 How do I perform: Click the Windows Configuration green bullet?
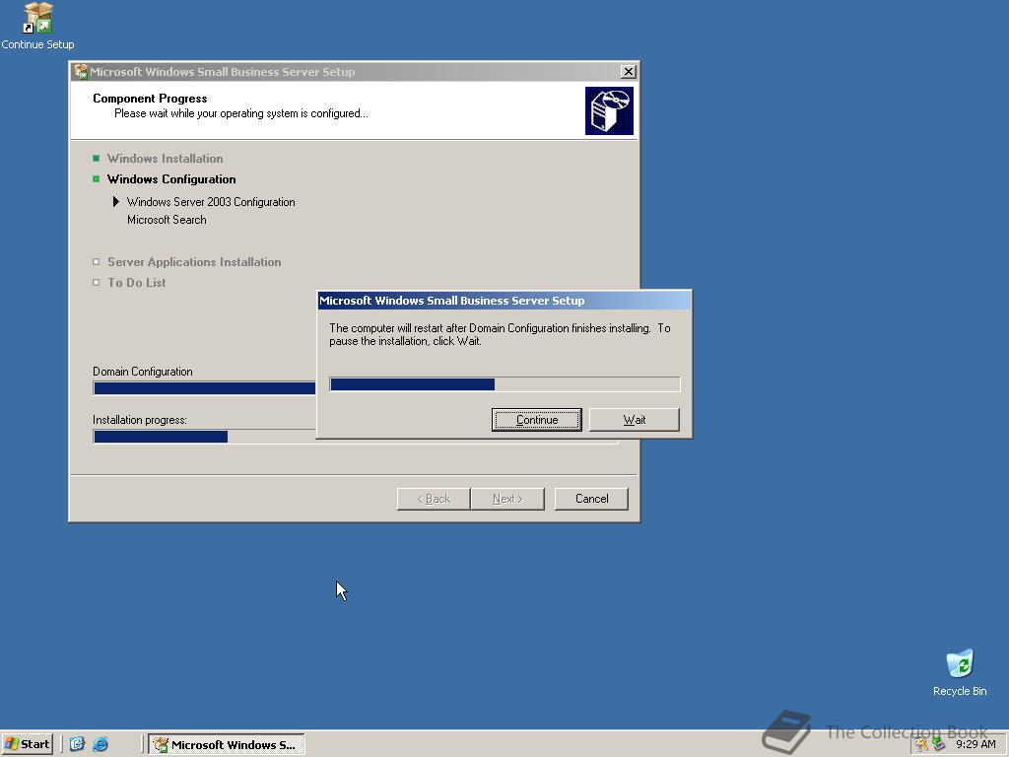(x=96, y=179)
